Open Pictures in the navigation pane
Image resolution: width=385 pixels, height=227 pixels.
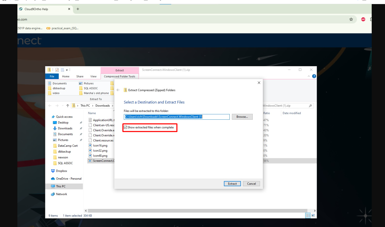pyautogui.click(x=63, y=140)
